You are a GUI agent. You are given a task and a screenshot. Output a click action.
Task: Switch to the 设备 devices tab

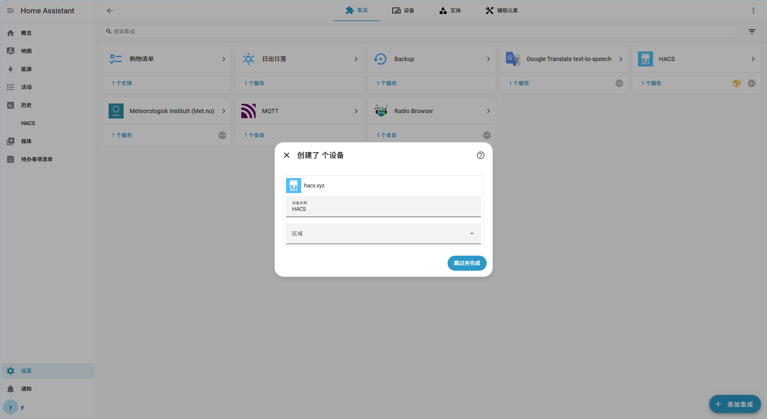(403, 11)
